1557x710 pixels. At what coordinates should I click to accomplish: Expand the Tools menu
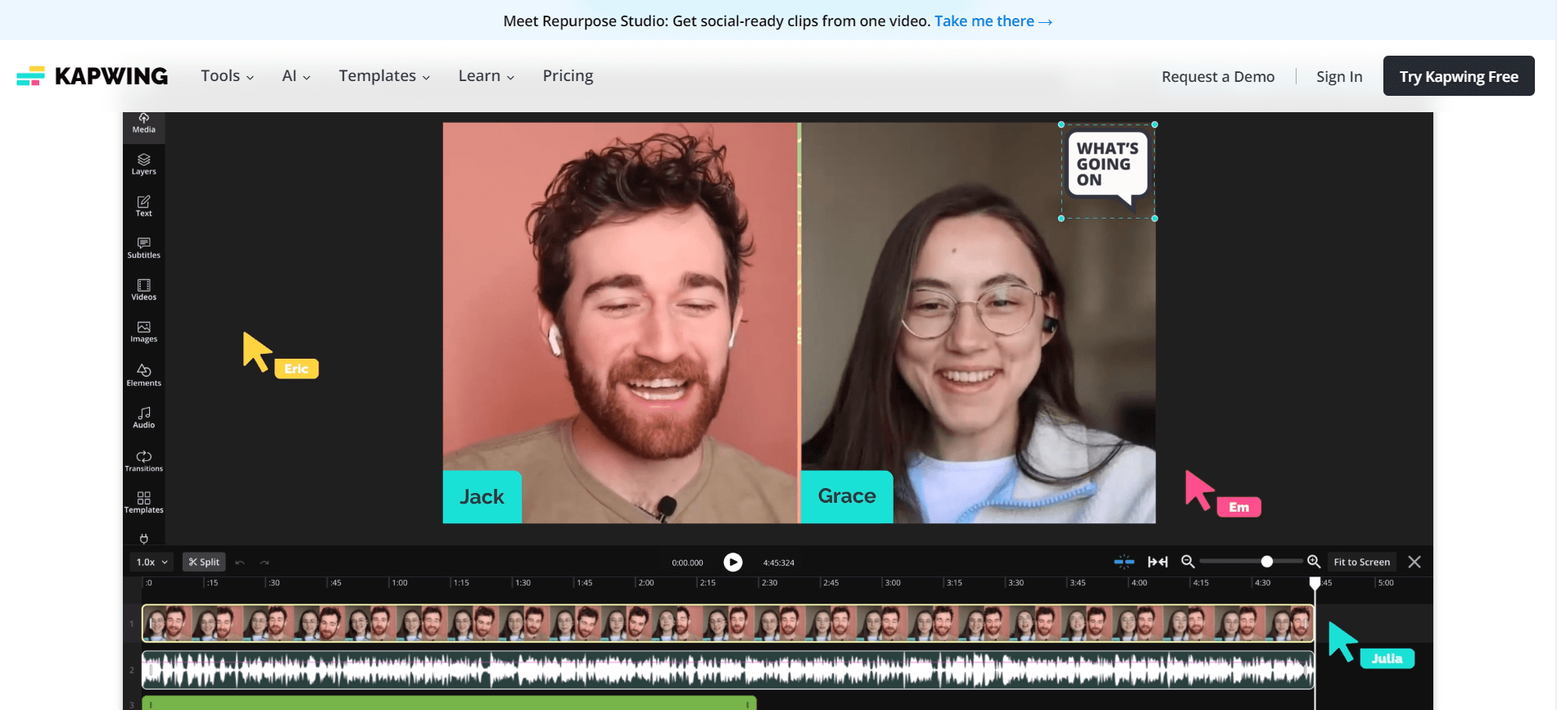click(x=228, y=75)
